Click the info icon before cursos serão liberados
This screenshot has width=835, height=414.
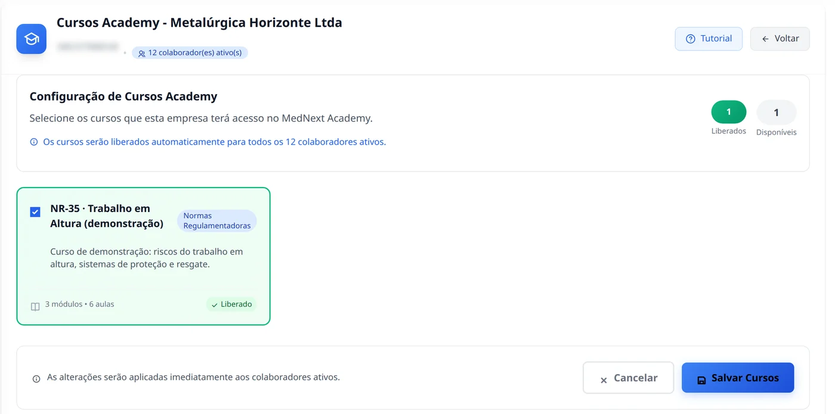(34, 142)
